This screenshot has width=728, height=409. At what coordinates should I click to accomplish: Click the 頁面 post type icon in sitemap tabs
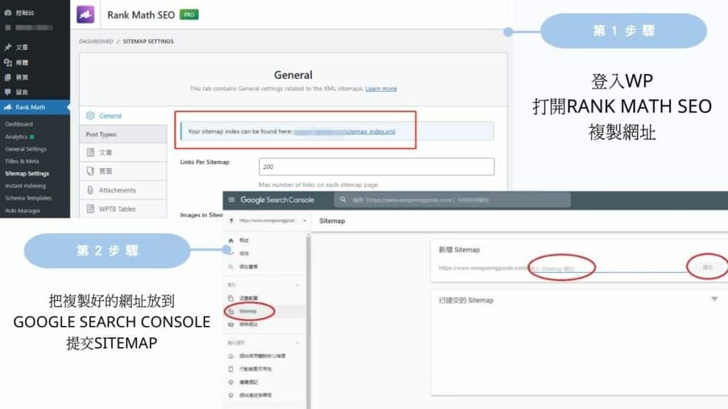(90, 170)
